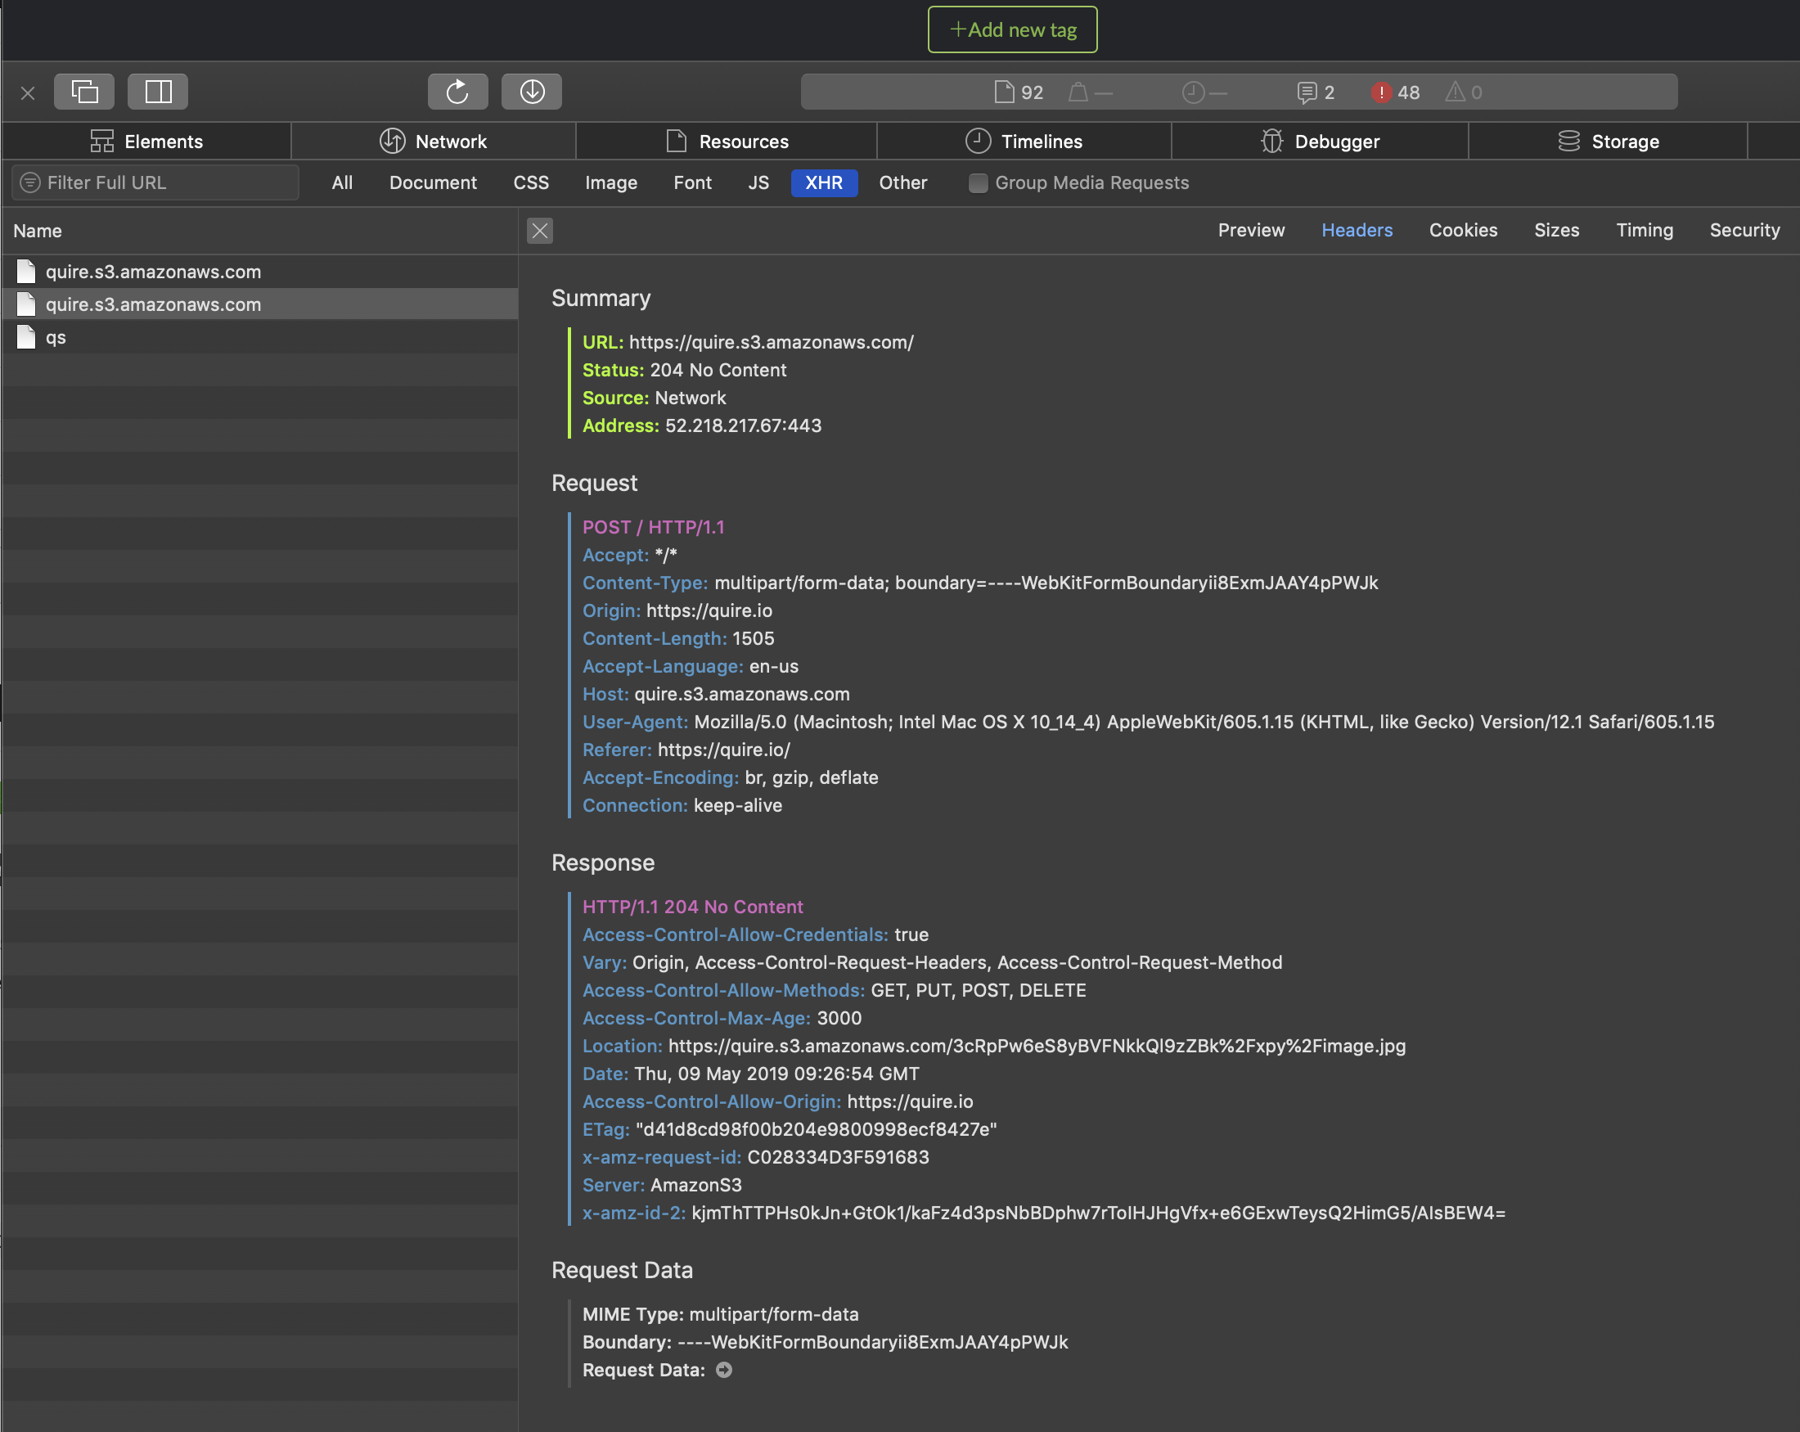Click the x-amz-request-id value C028334D3F591683
The image size is (1800, 1432).
pyautogui.click(x=838, y=1157)
